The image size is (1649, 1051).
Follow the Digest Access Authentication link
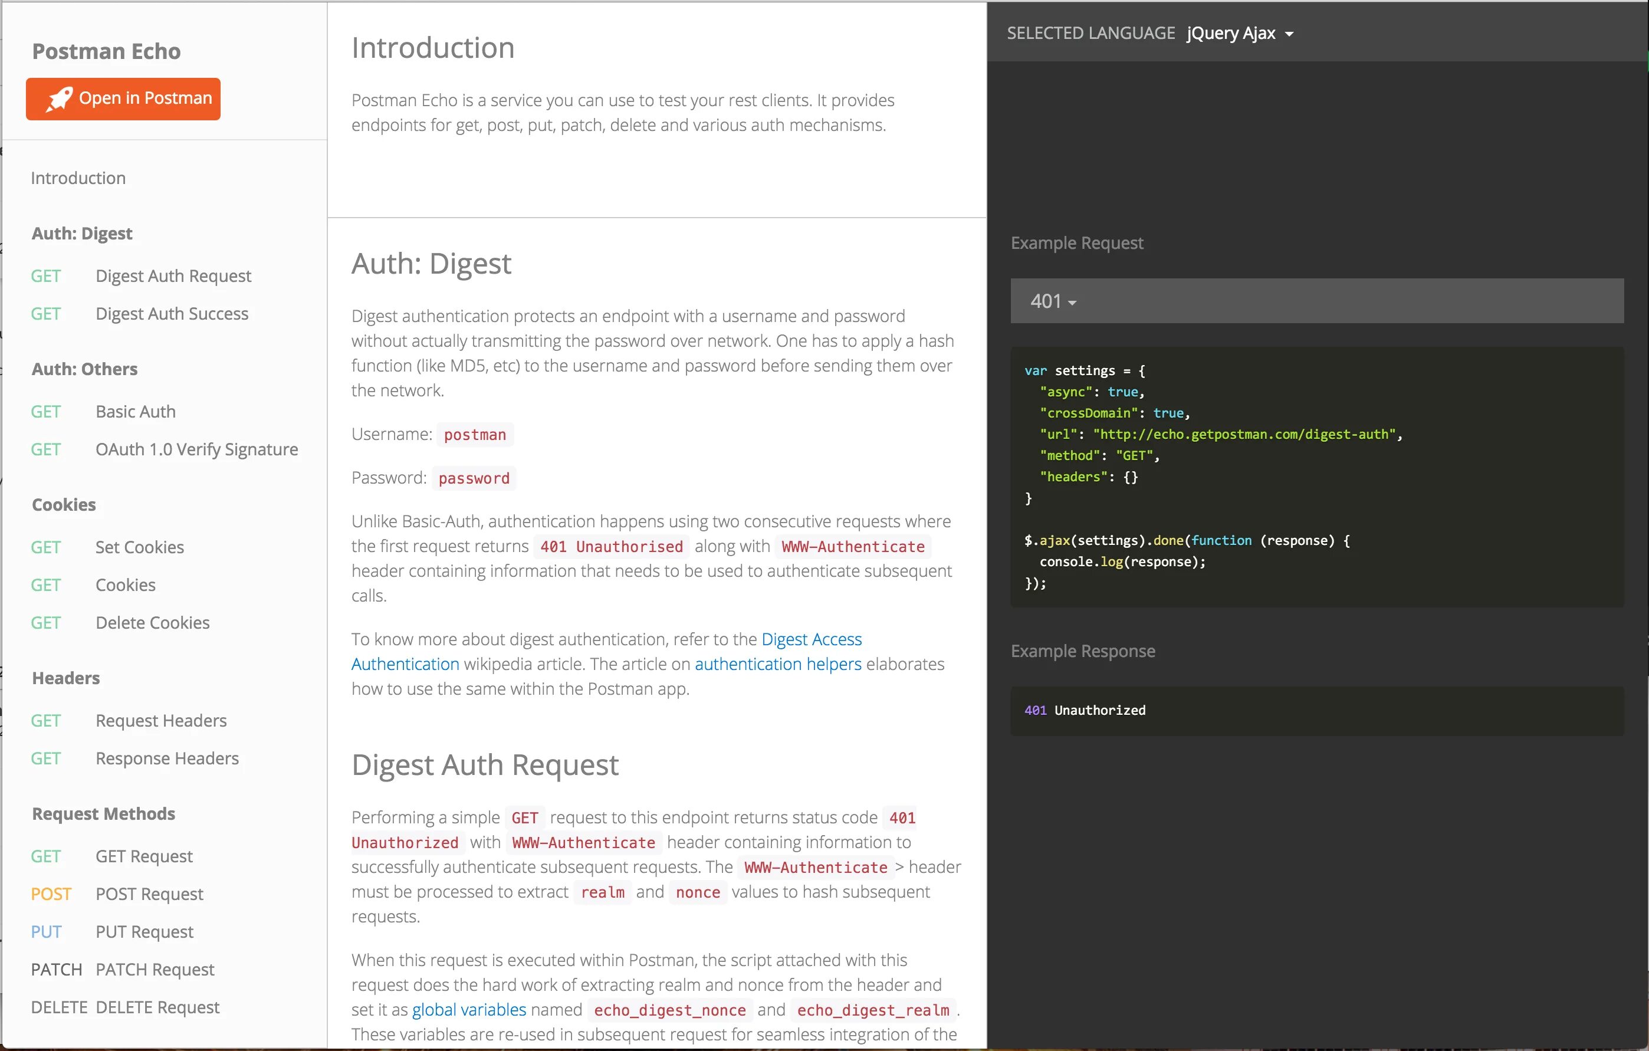pyautogui.click(x=812, y=639)
